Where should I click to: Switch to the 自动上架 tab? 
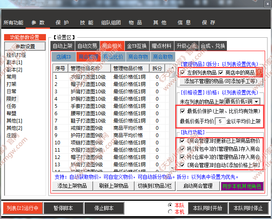tap(63, 46)
